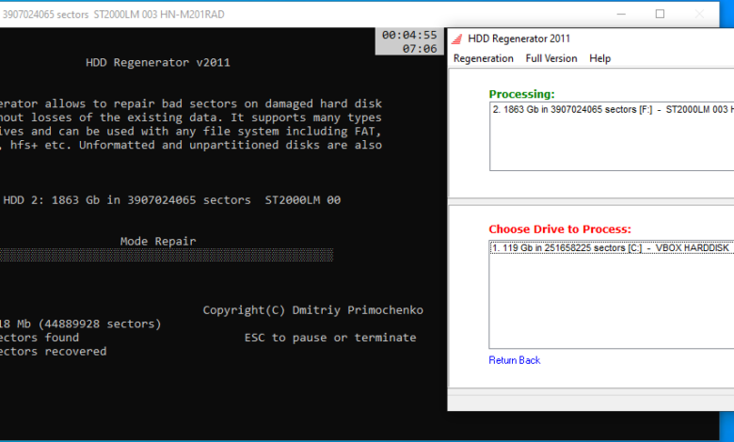Click the sectors found console line
This screenshot has height=442, width=734.
click(40, 338)
